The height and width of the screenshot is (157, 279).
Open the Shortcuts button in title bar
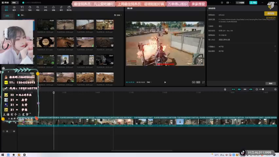click(x=240, y=3)
